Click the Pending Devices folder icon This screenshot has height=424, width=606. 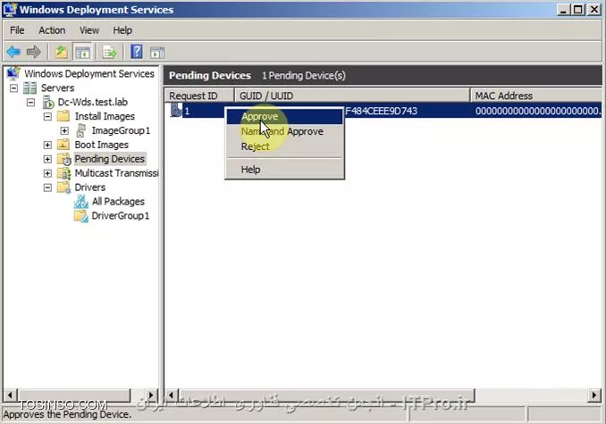pos(64,159)
